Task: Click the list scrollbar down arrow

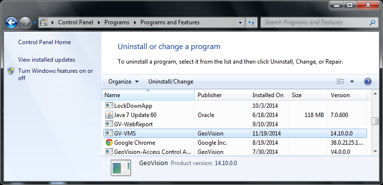Action: tap(375, 151)
